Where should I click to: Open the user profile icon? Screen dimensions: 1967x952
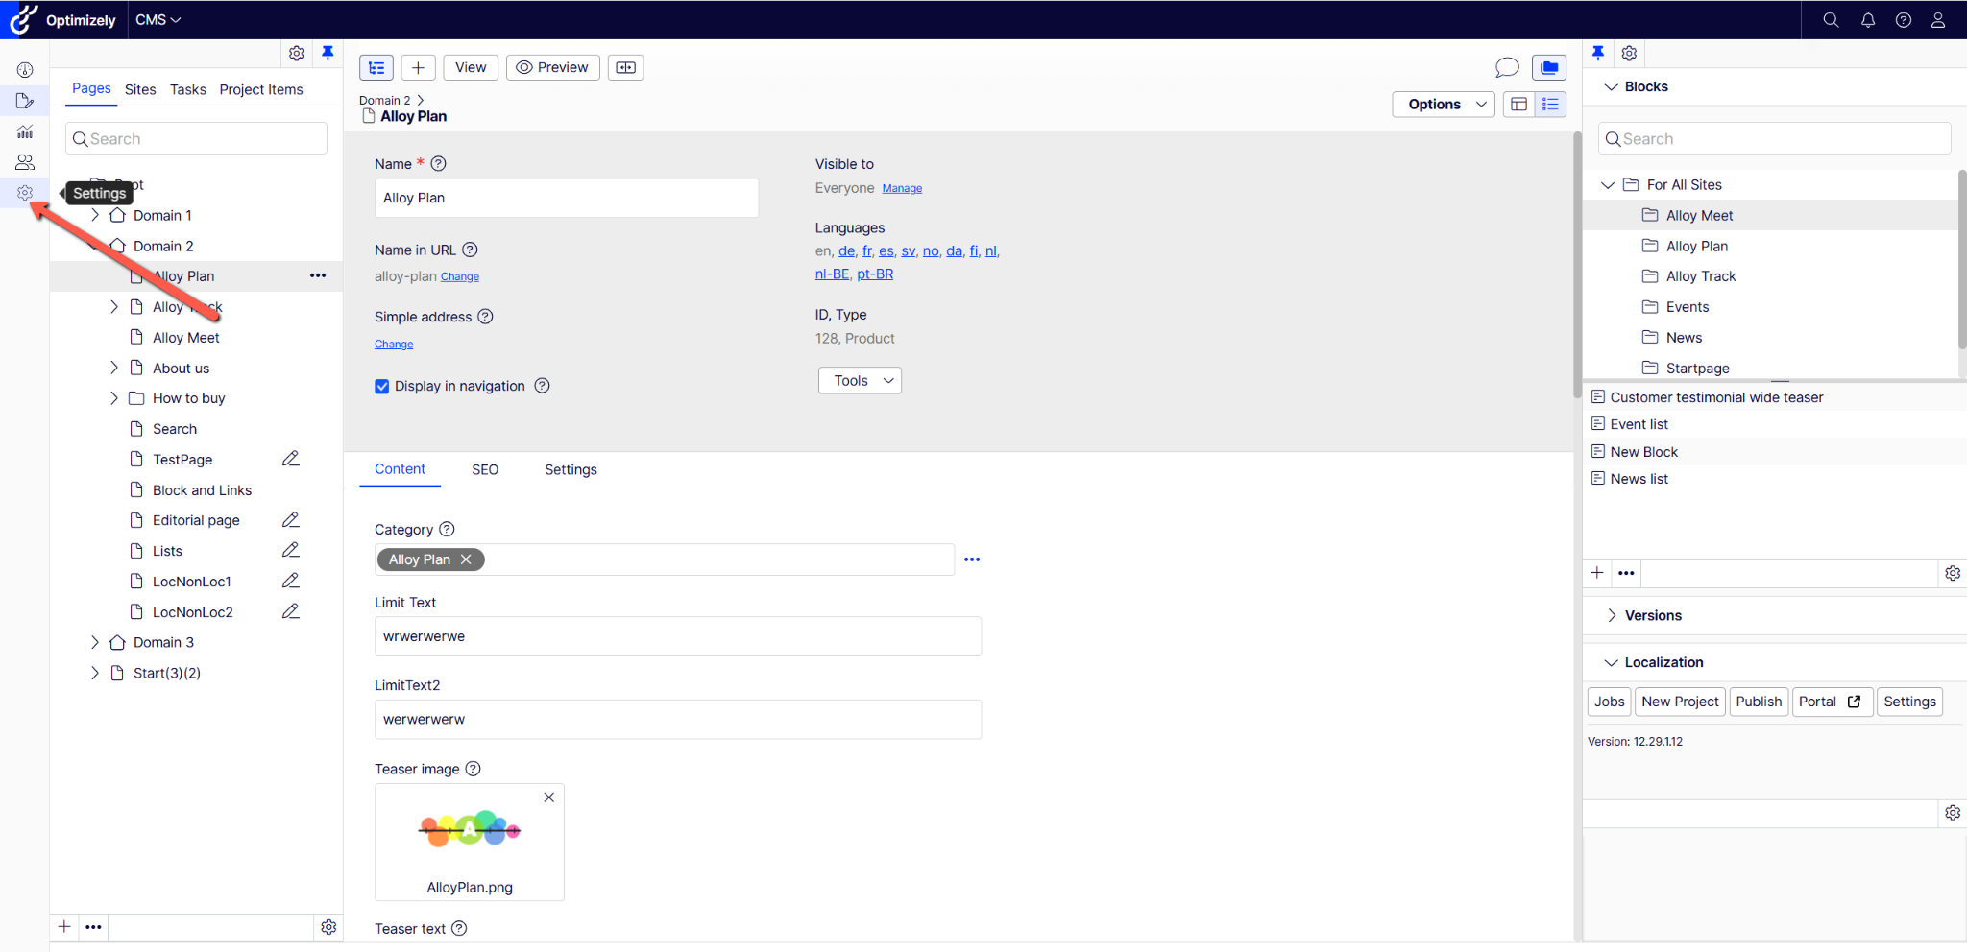coord(1938,20)
